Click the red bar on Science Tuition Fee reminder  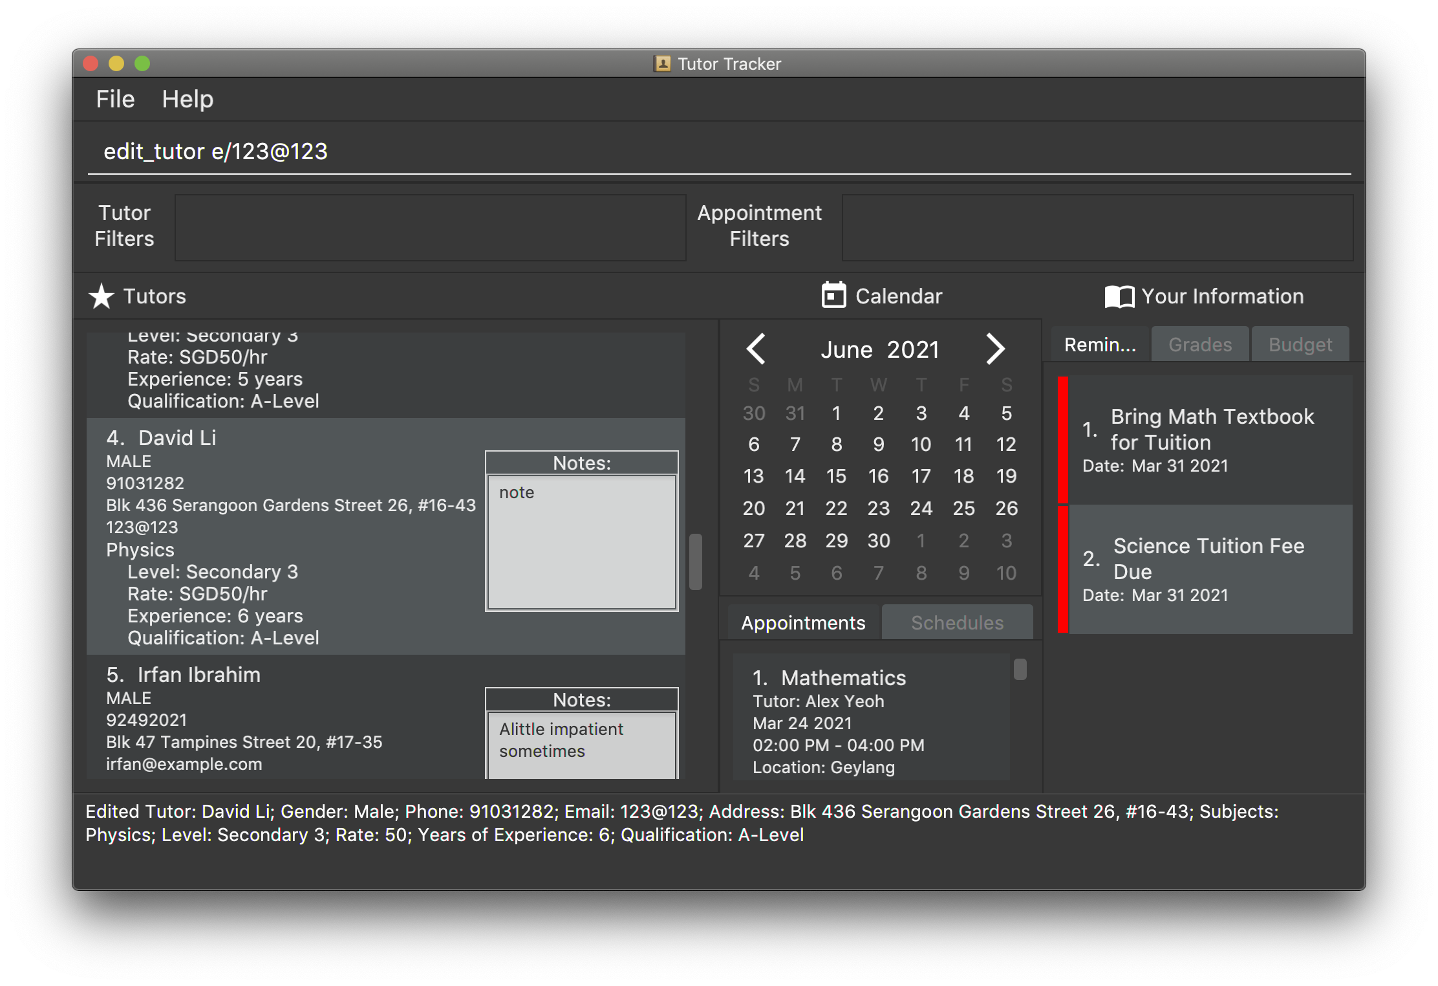pyautogui.click(x=1062, y=569)
